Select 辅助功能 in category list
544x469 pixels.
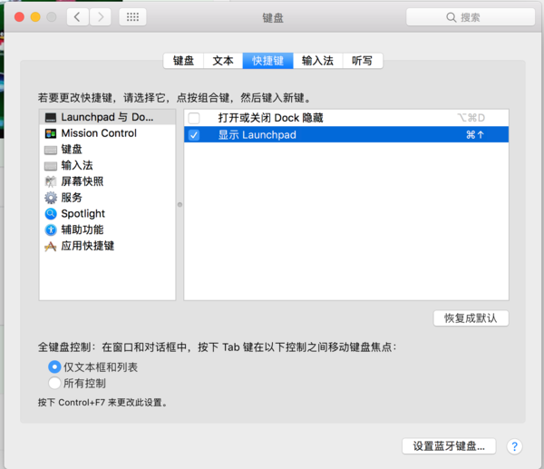[x=108, y=230]
